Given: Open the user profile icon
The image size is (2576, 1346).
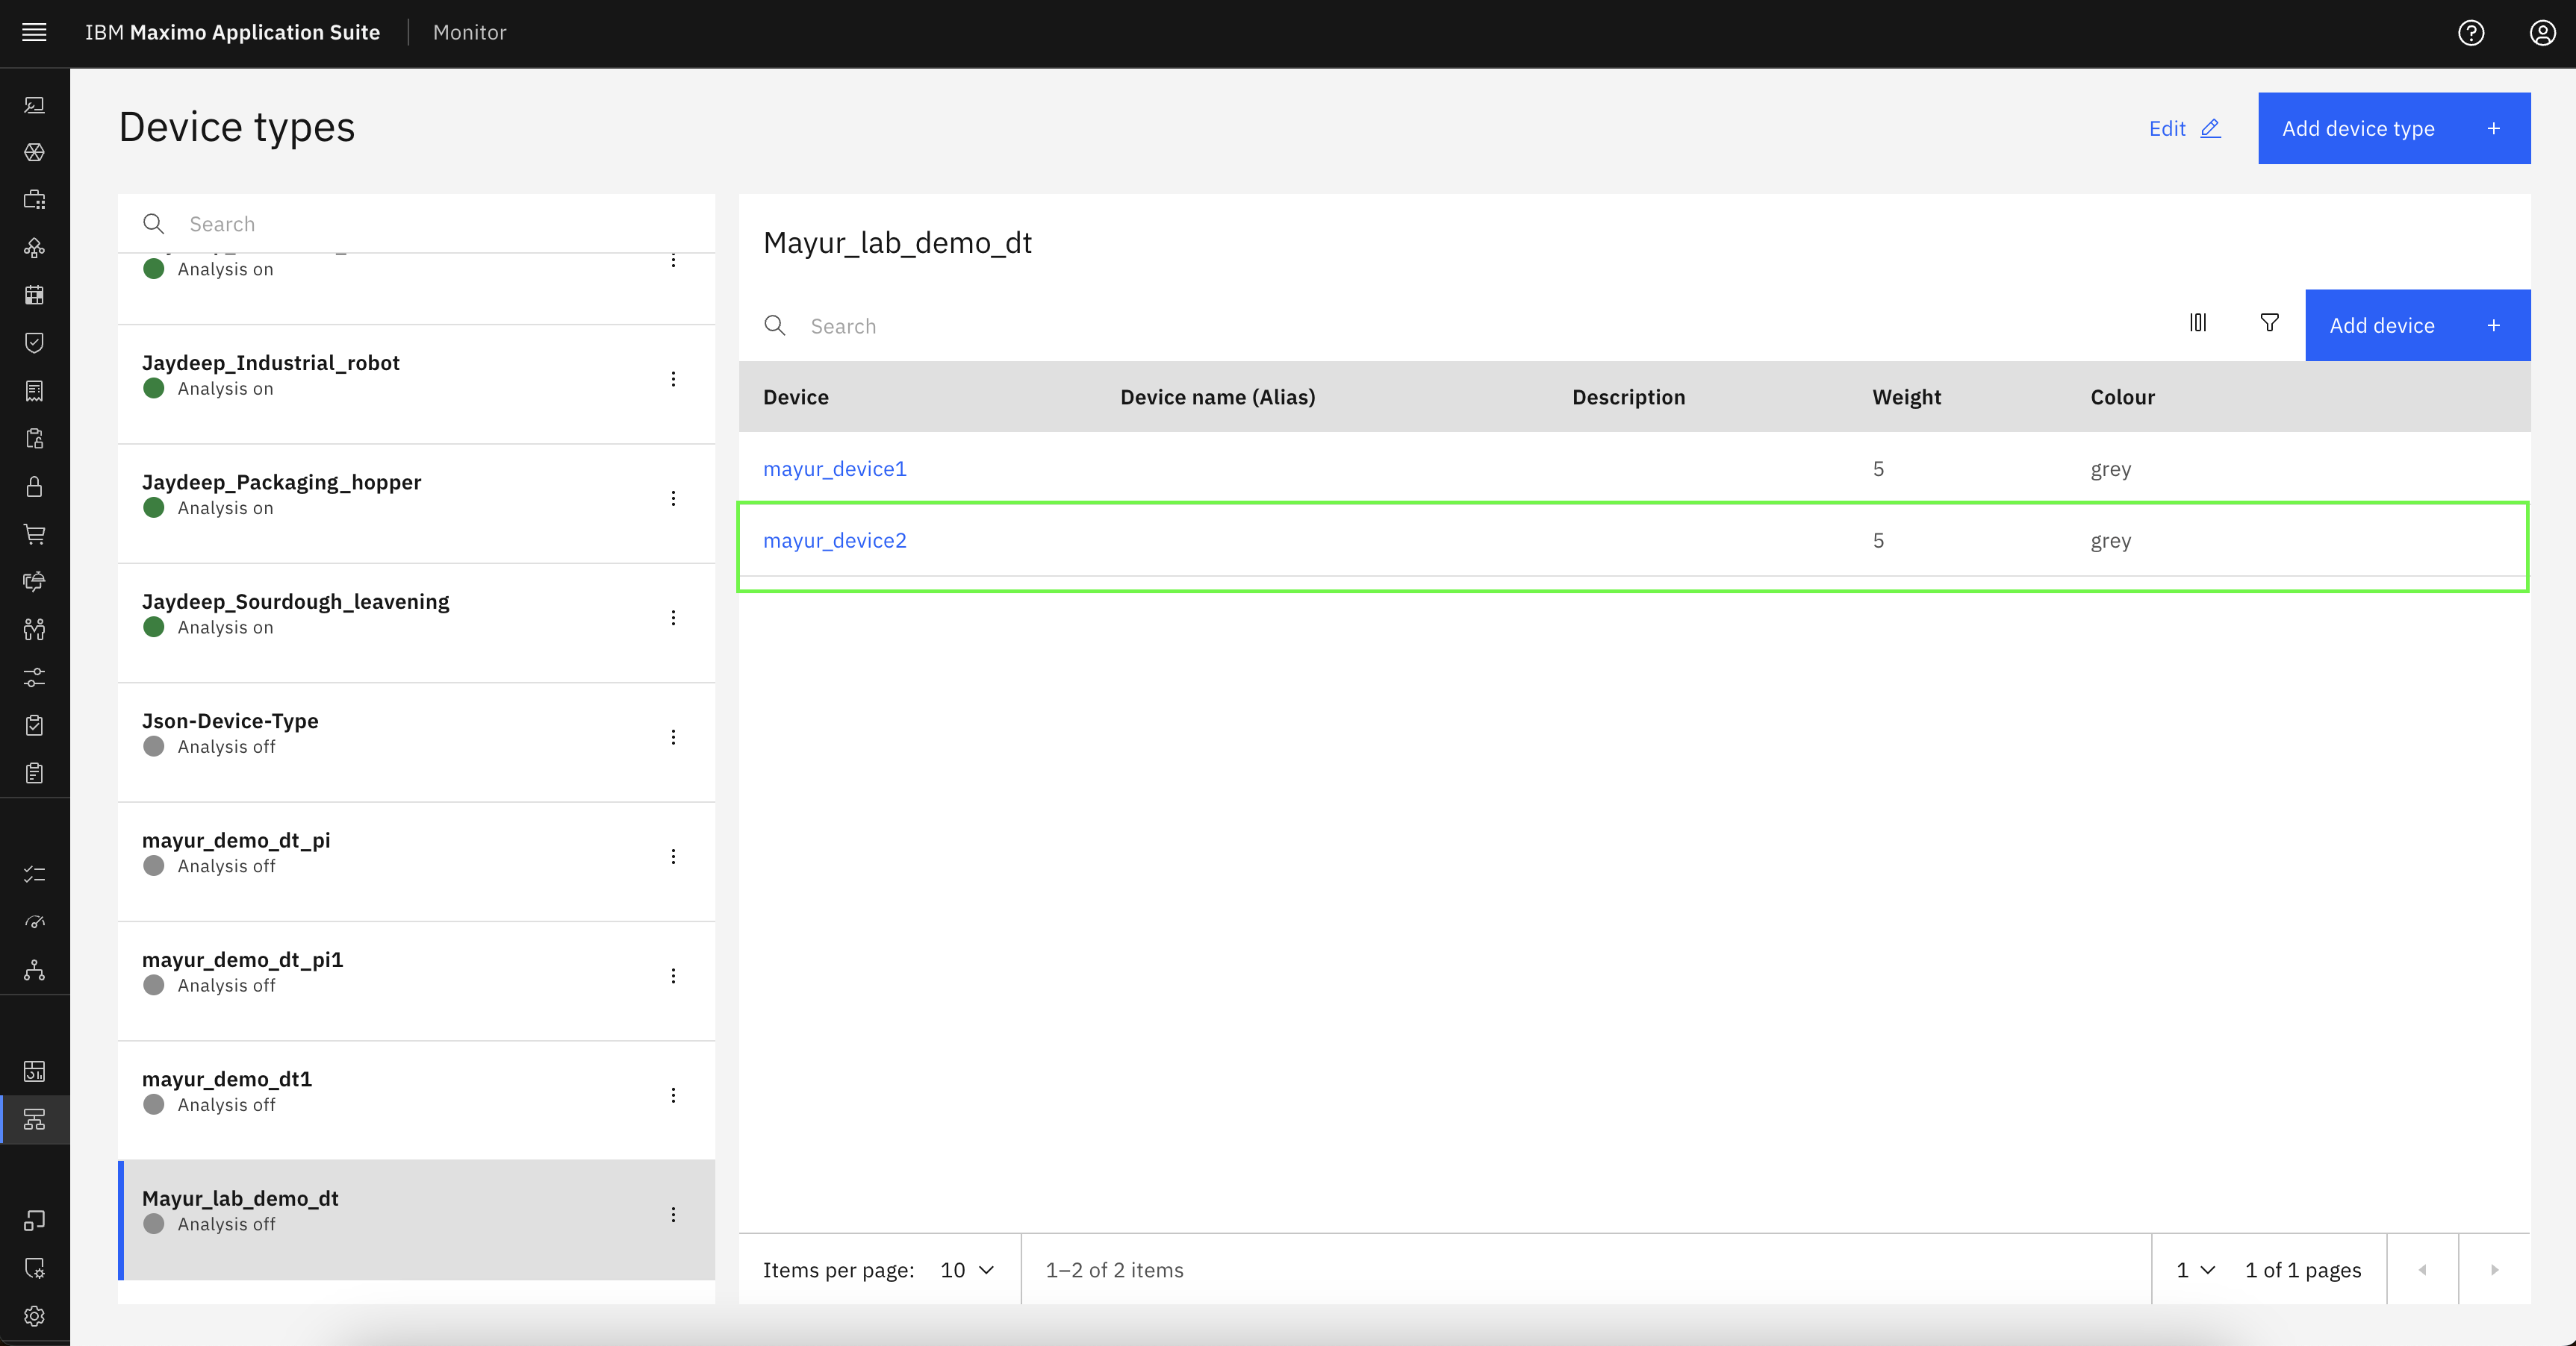Looking at the screenshot, I should 2542,33.
